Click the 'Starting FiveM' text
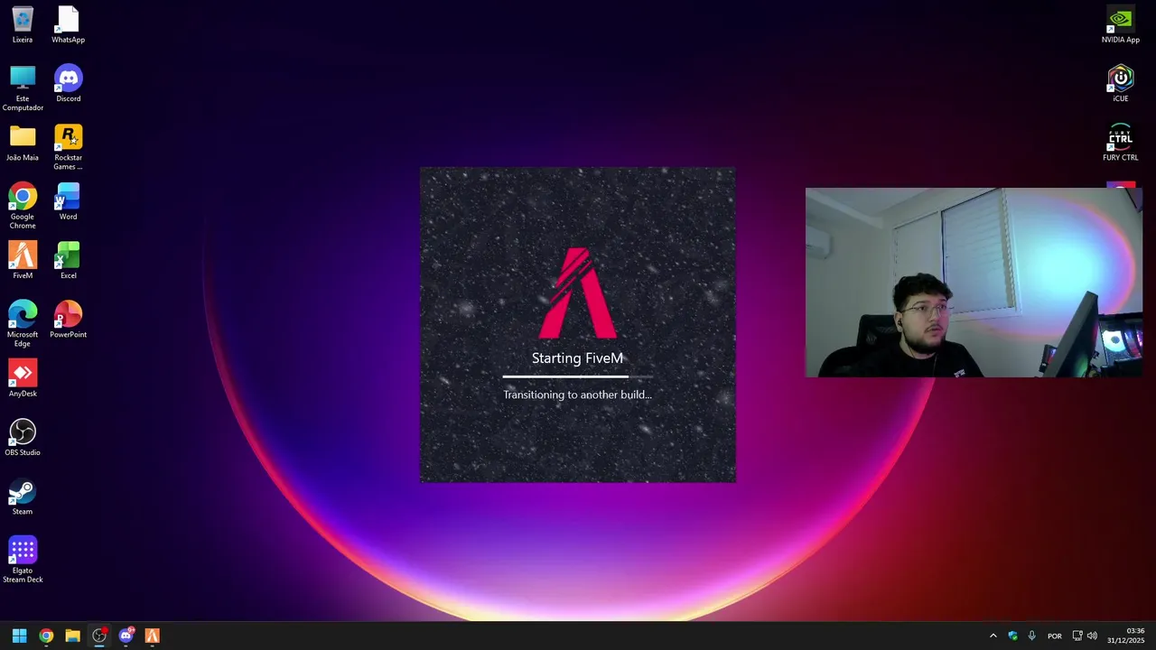Image resolution: width=1156 pixels, height=650 pixels. click(577, 358)
